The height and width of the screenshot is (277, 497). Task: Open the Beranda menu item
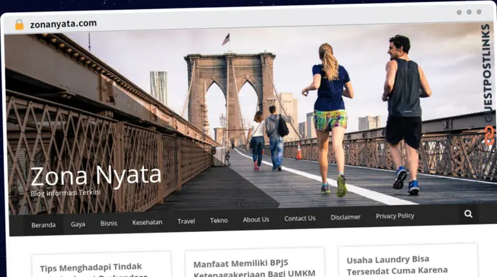coord(43,225)
